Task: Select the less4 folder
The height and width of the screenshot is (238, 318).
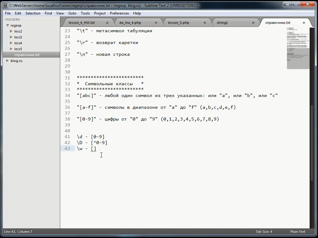Action: coord(18,43)
